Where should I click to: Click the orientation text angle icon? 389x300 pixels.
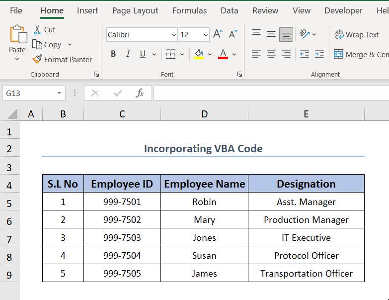(305, 34)
